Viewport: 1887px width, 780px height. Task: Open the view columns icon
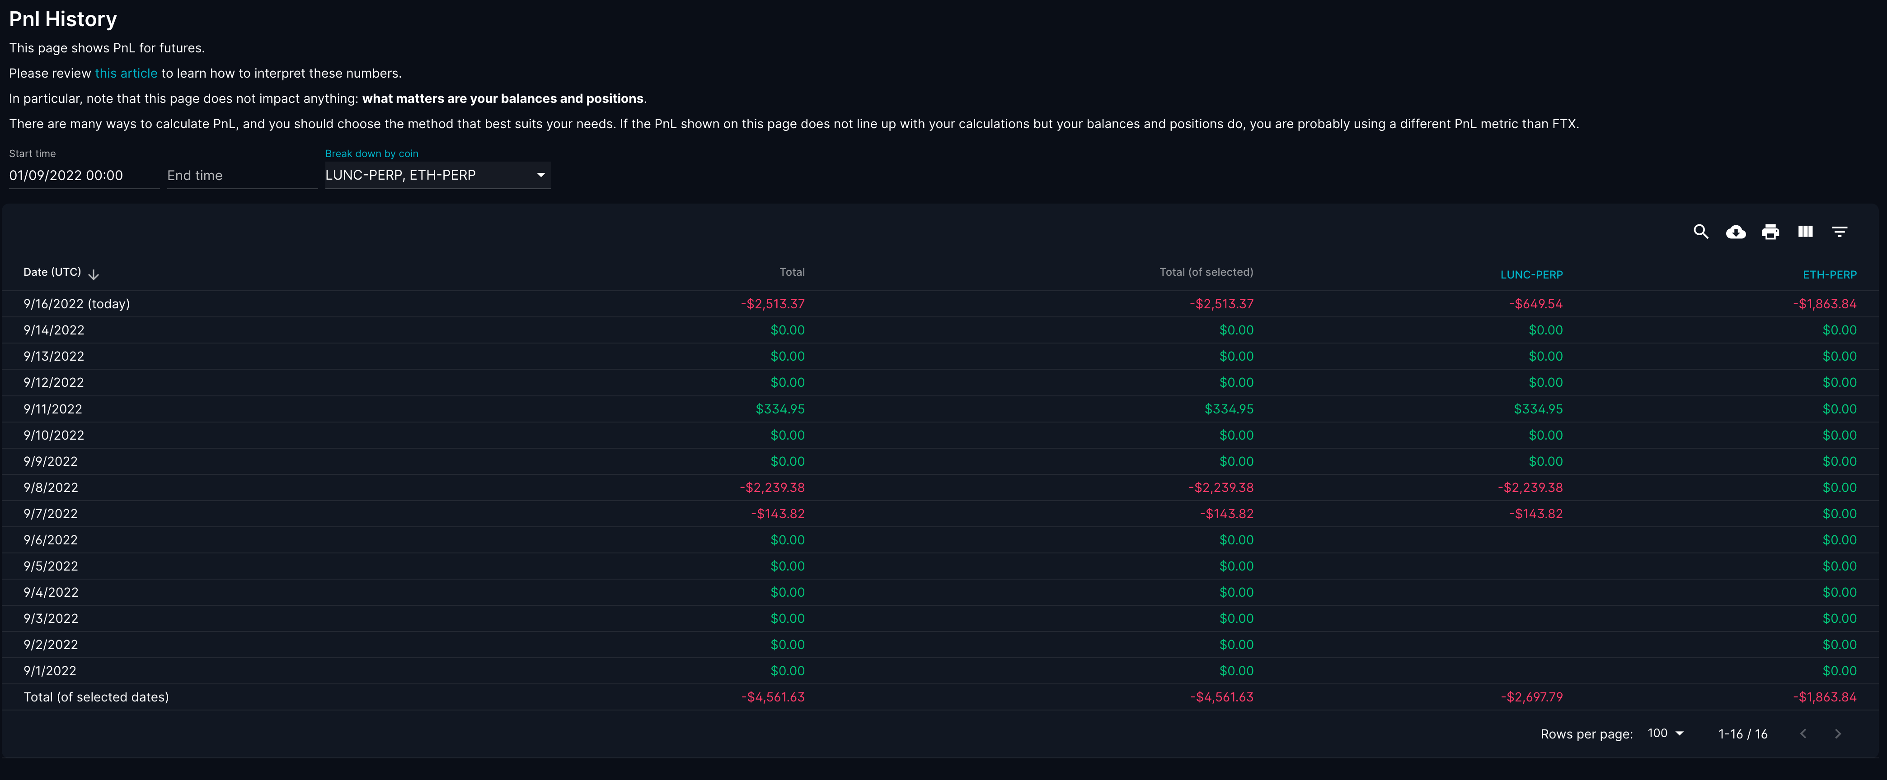pos(1805,232)
